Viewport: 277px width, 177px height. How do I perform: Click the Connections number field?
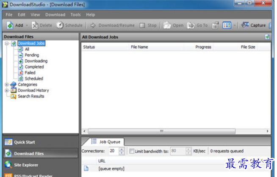114,151
